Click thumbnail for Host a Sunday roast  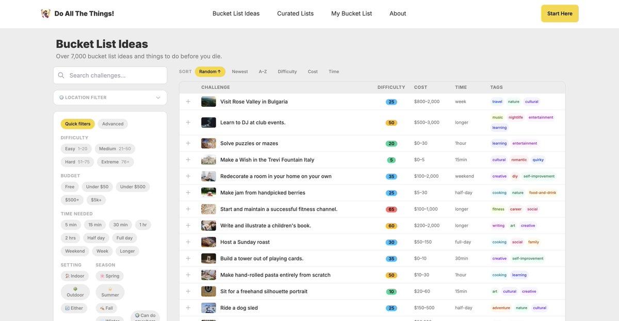point(208,242)
